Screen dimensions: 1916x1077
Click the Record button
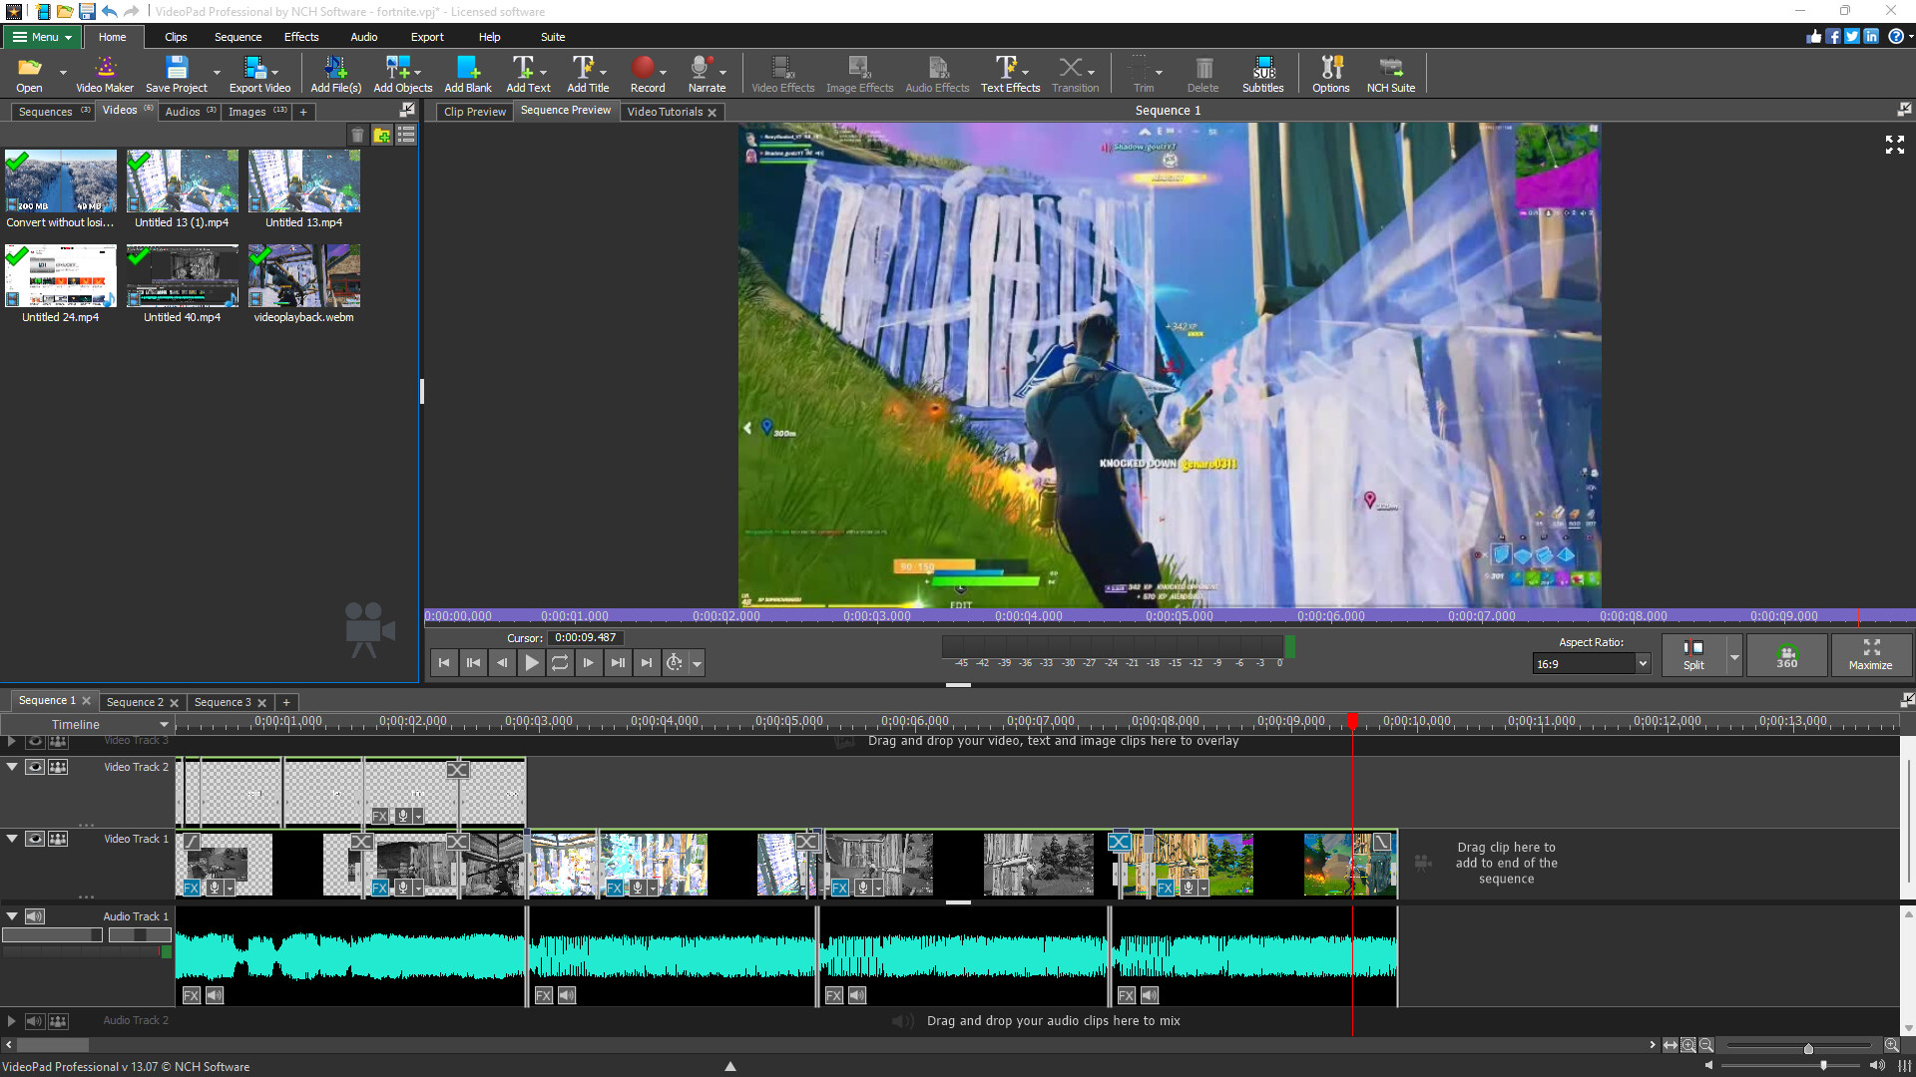click(x=647, y=73)
